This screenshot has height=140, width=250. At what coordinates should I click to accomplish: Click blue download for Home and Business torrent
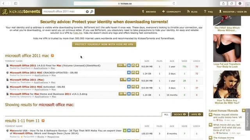point(129,94)
